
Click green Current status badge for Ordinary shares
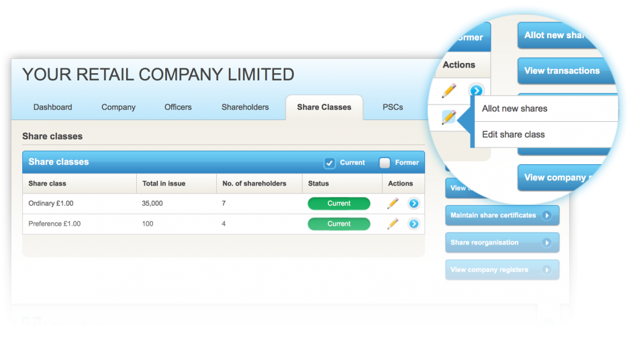338,204
